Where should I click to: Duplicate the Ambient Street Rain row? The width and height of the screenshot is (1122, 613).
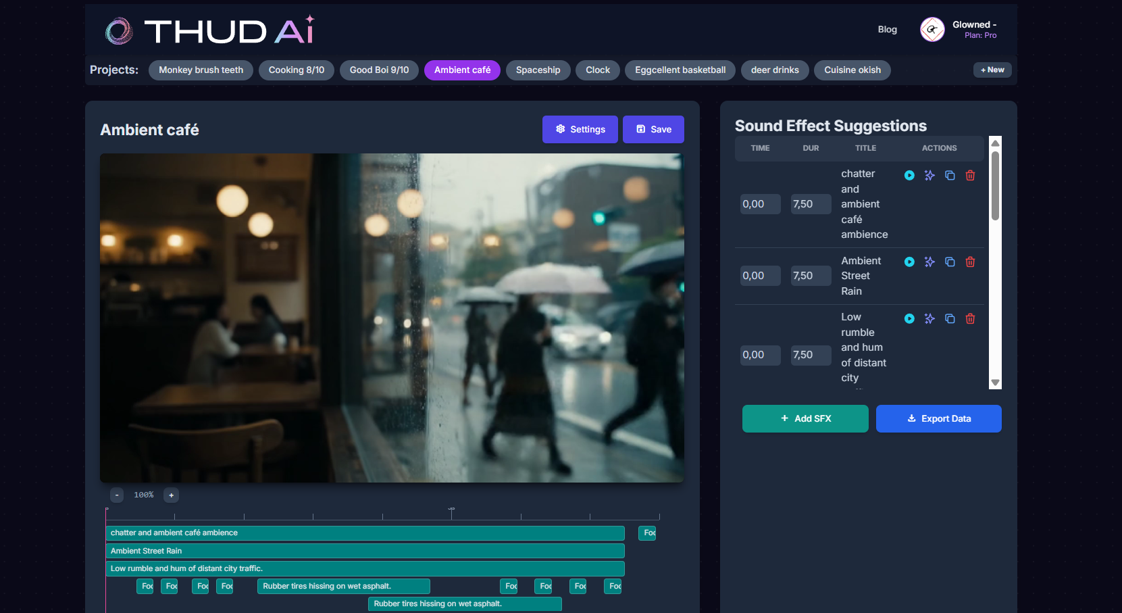pyautogui.click(x=950, y=262)
